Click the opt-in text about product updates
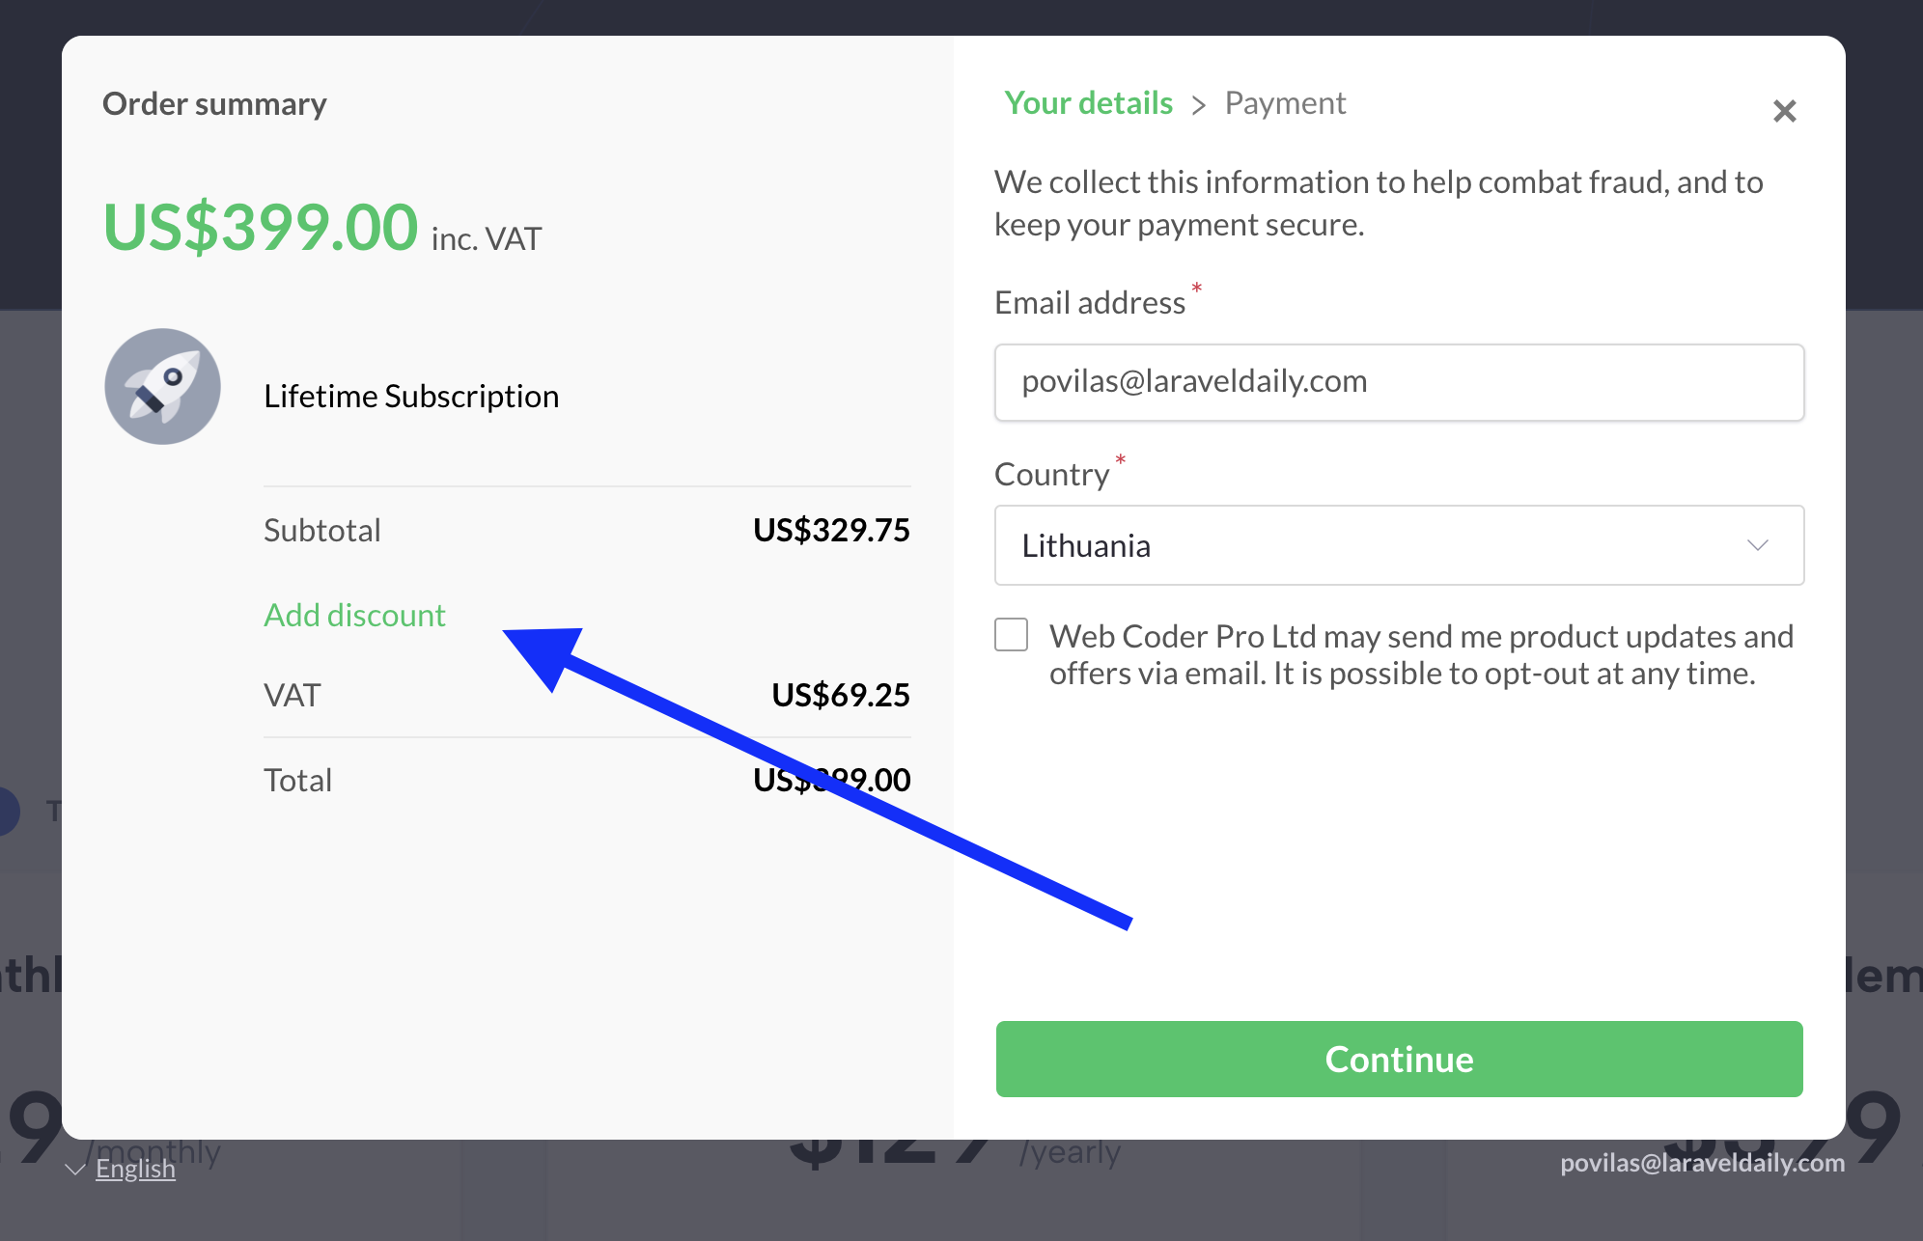The image size is (1923, 1241). (x=1421, y=654)
